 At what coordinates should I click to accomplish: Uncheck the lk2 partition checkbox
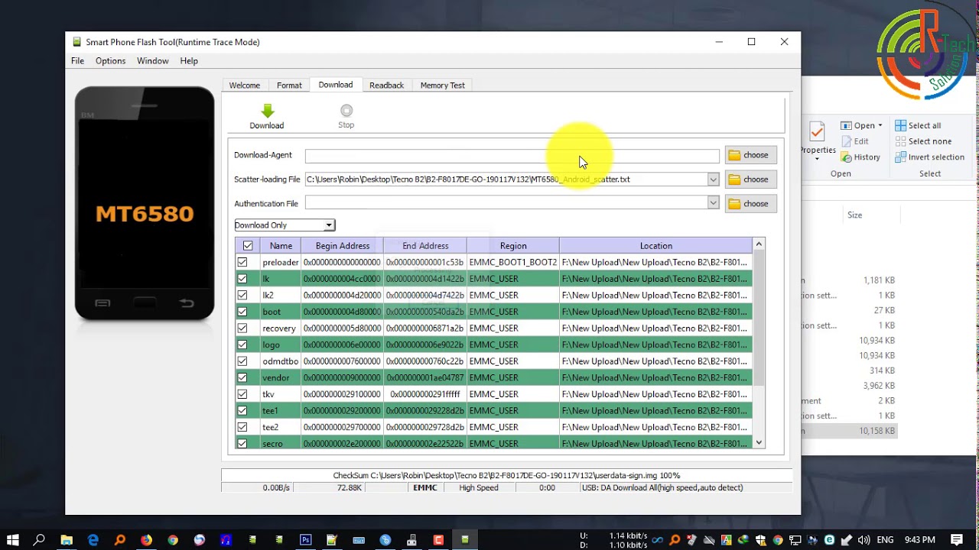pos(242,295)
